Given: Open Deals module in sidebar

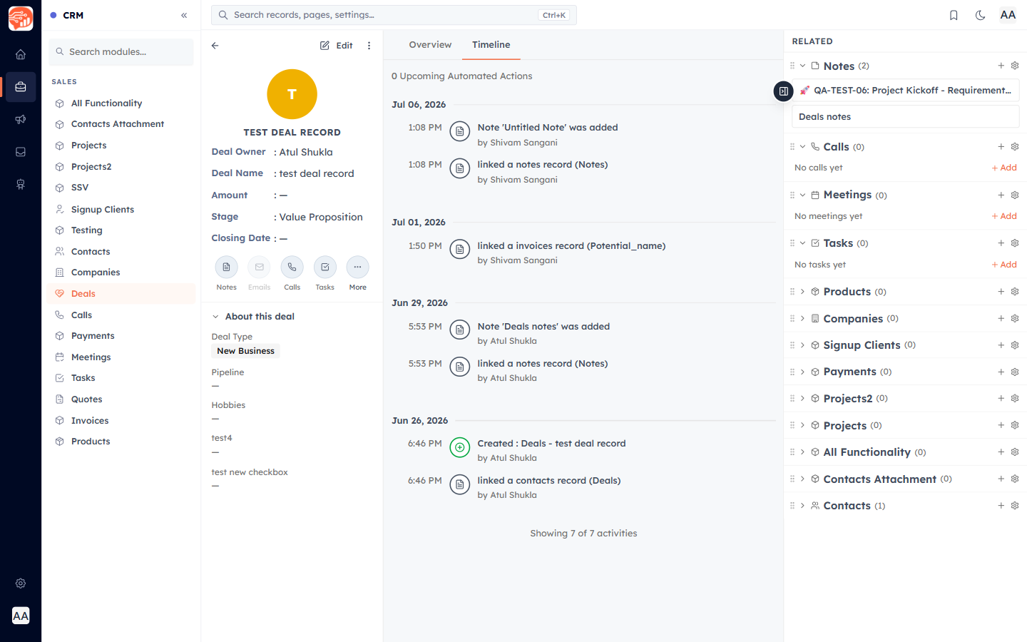Looking at the screenshot, I should pyautogui.click(x=121, y=294).
